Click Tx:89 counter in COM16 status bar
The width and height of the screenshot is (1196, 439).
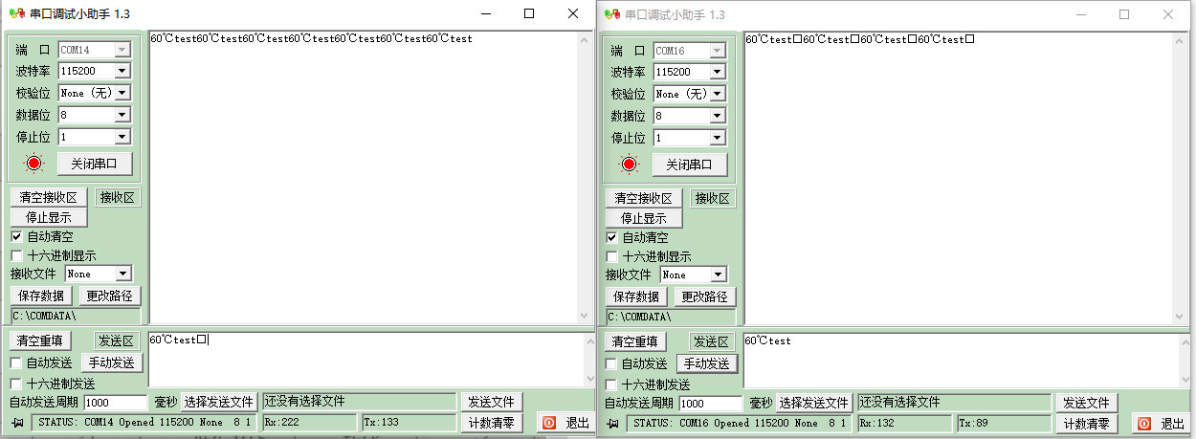coord(1003,423)
